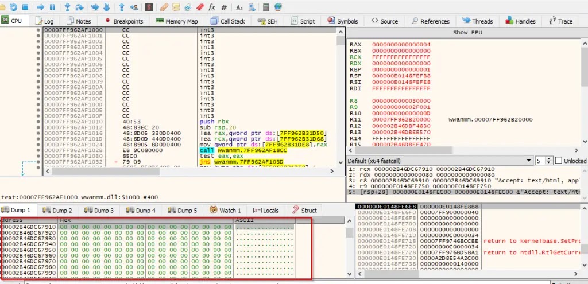588x284 pixels.
Task: Click the Step Into toolbar icon
Action: pyautogui.click(x=68, y=7)
